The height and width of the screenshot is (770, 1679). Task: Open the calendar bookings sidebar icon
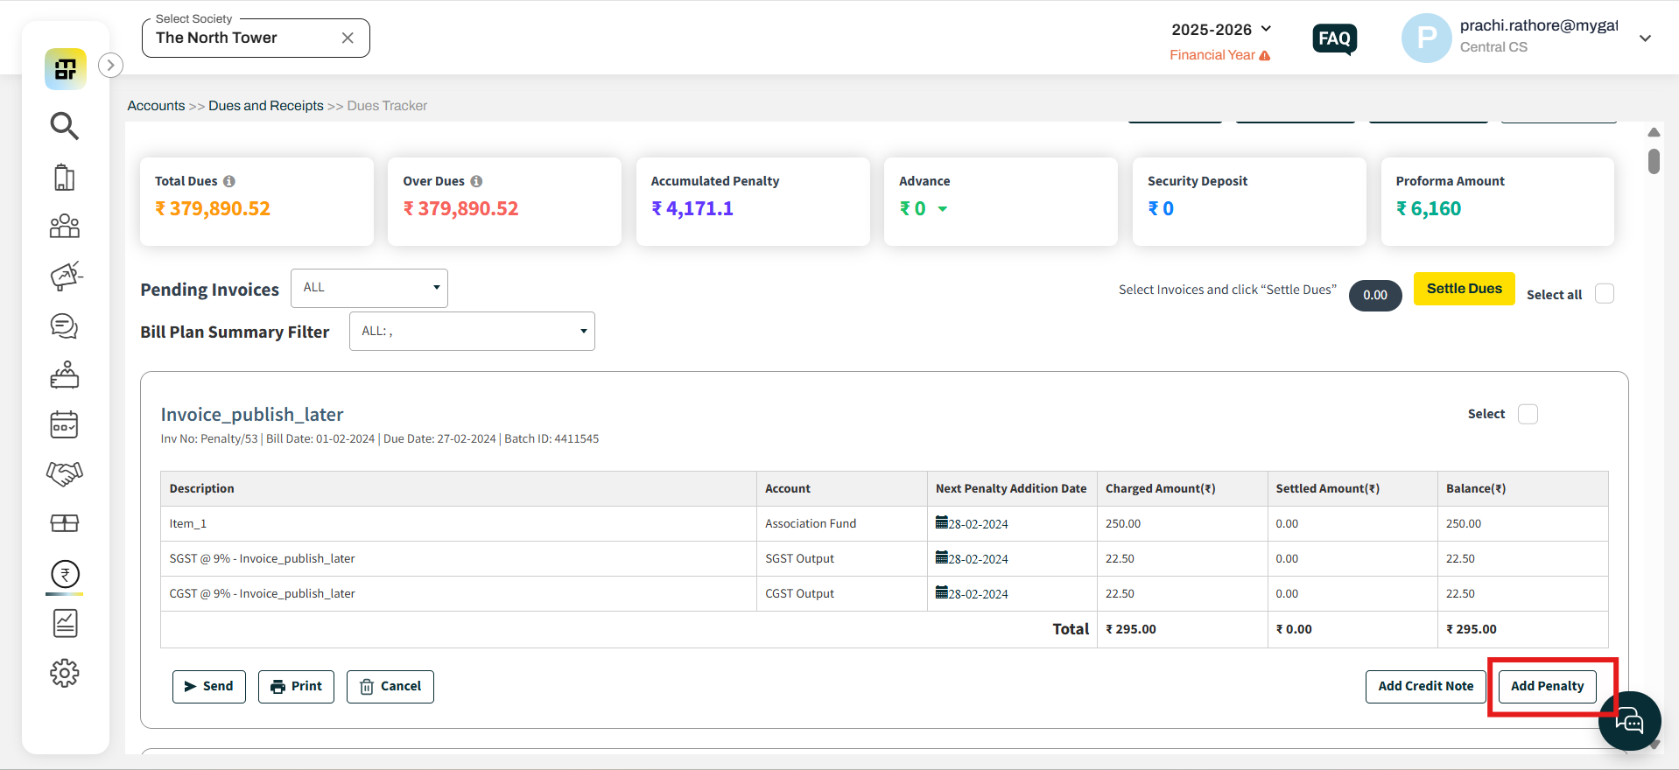(65, 425)
